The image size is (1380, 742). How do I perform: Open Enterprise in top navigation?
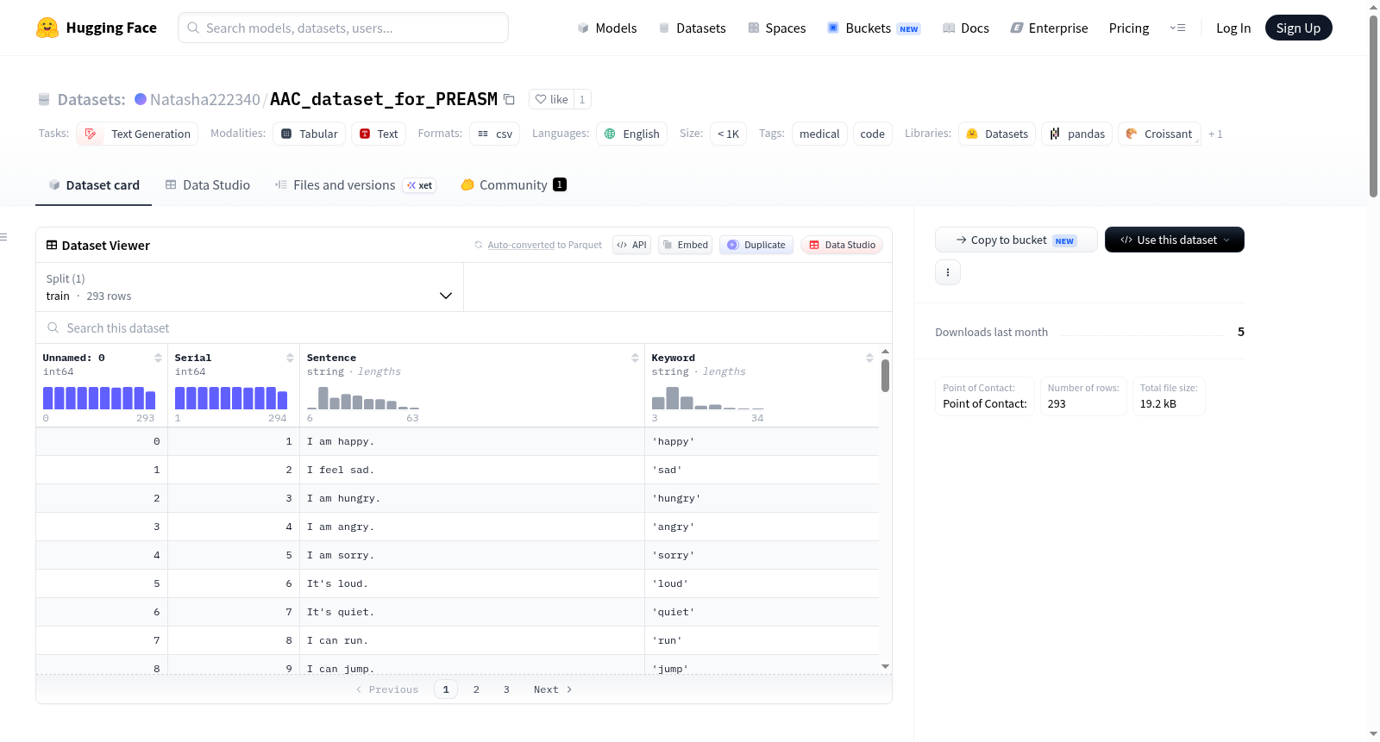coord(1049,28)
